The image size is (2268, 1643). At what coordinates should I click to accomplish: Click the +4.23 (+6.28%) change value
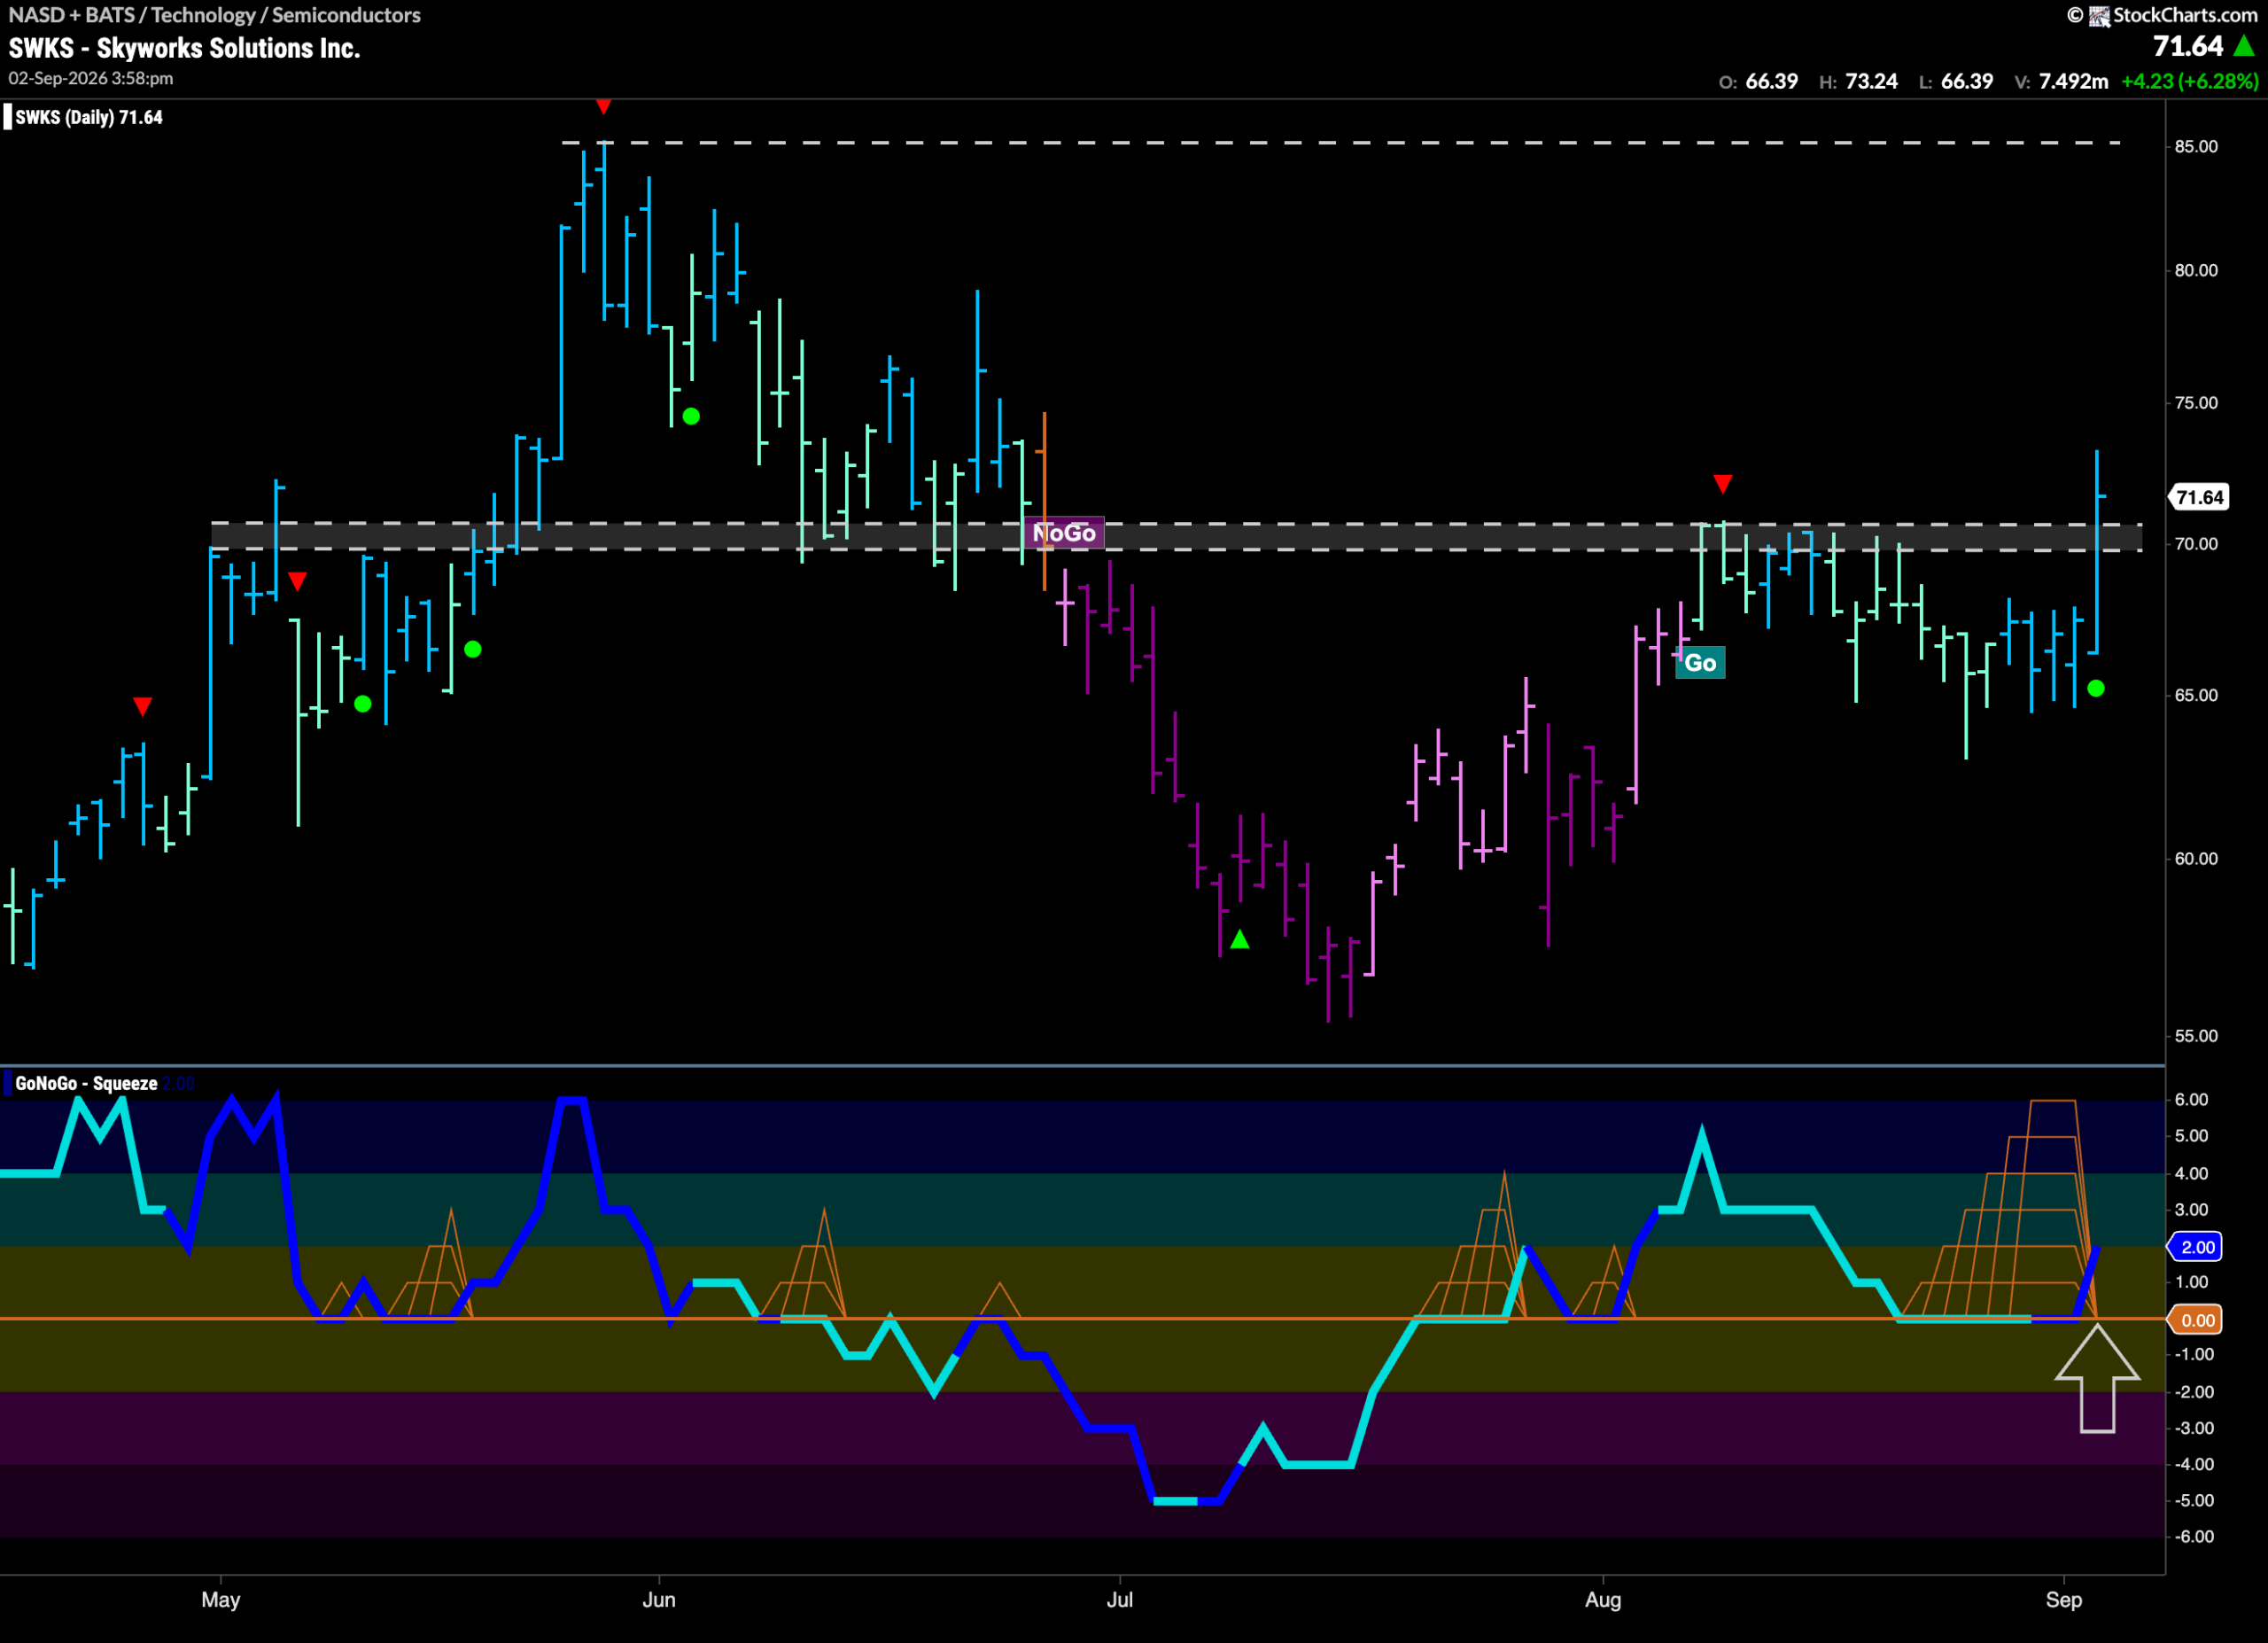[x=2189, y=82]
